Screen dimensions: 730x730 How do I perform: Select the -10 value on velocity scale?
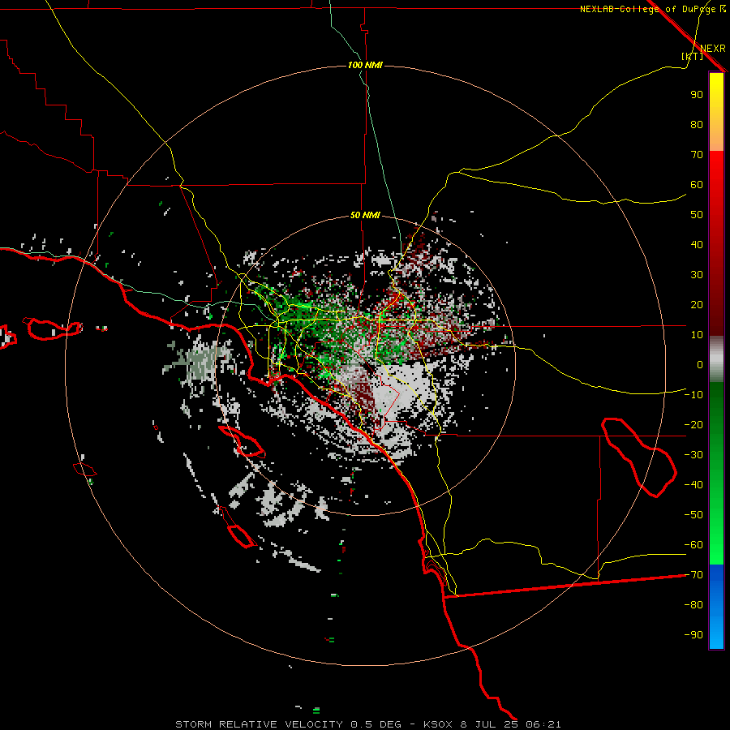click(x=693, y=395)
